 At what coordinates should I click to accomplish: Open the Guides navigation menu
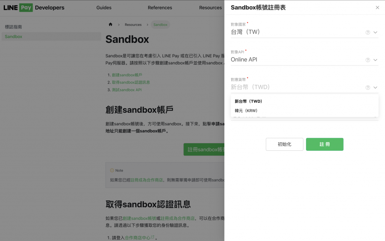pos(104,8)
